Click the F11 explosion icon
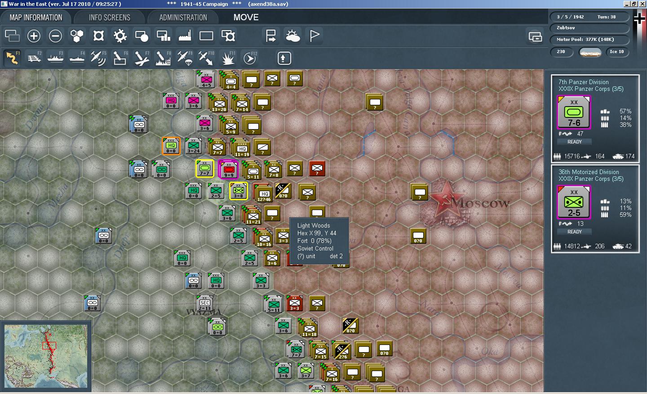The image size is (647, 394). [x=228, y=58]
